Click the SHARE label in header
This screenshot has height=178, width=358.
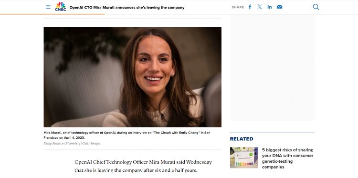(238, 7)
